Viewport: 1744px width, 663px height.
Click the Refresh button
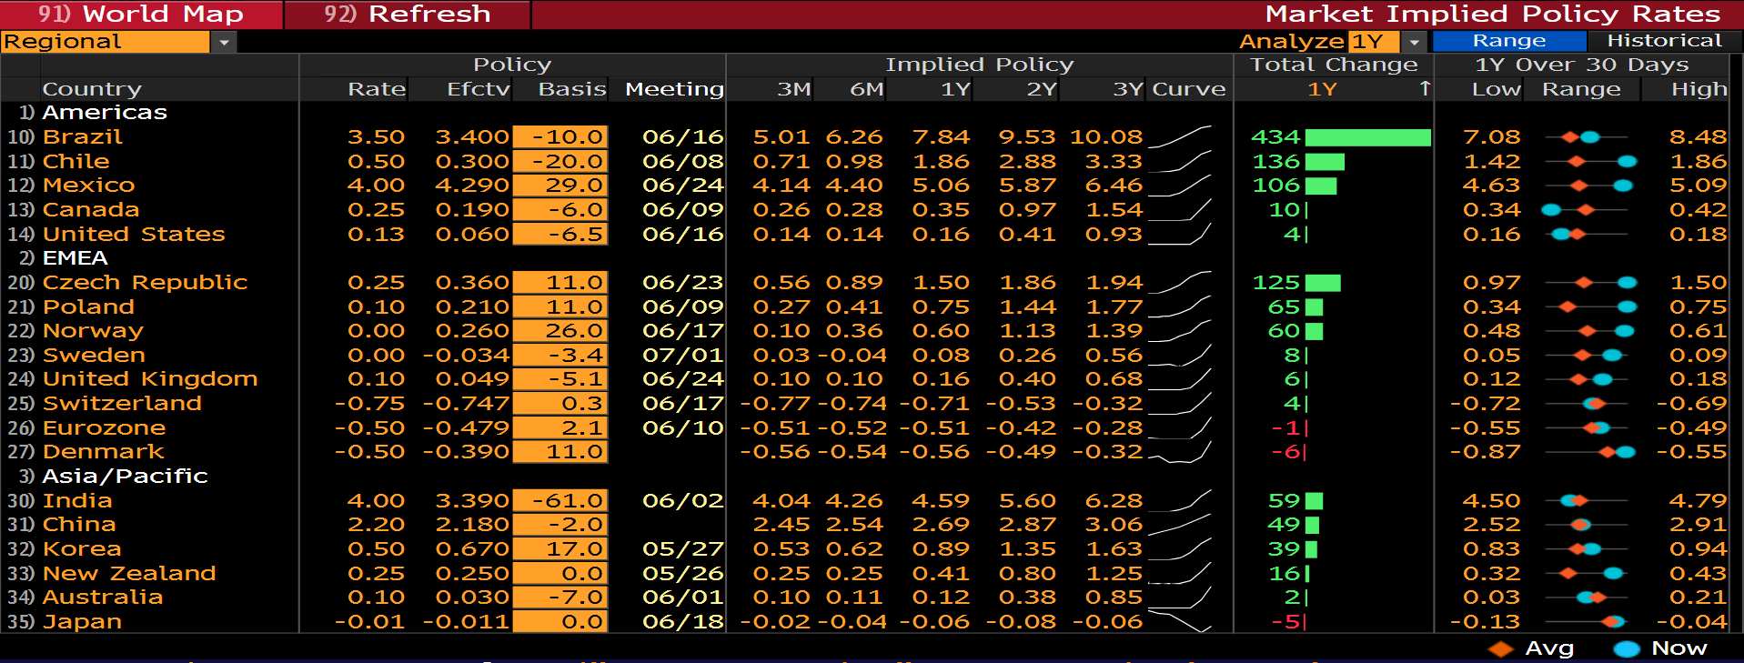click(x=408, y=15)
